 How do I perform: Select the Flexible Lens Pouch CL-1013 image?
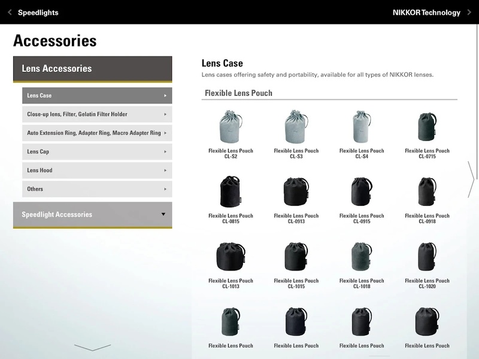point(231,257)
